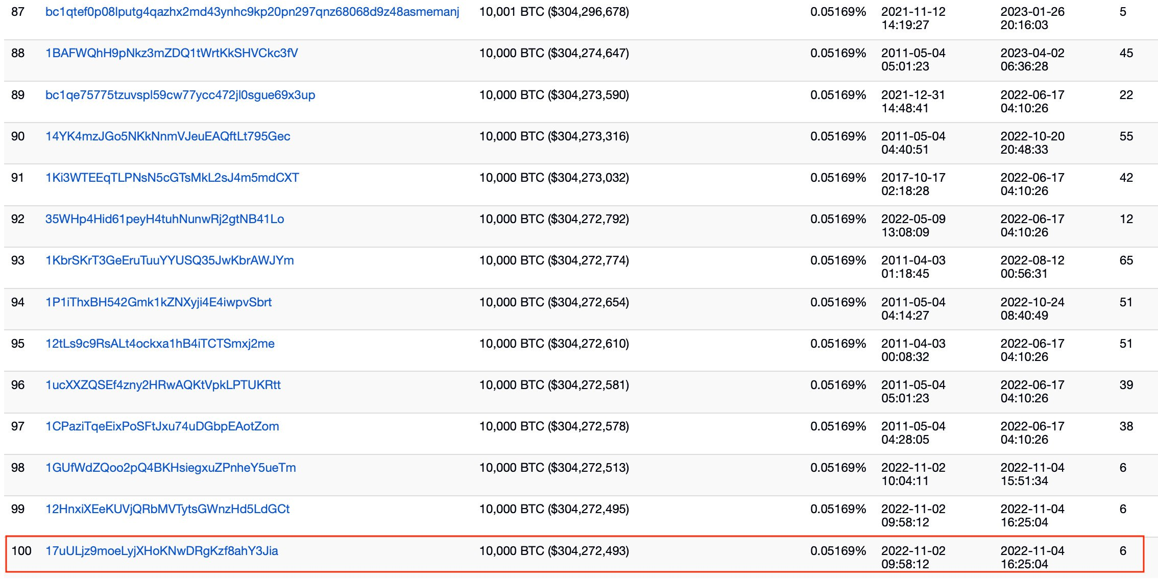The width and height of the screenshot is (1158, 579).
Task: Open address 1BAFWQhH9pNkz3mZDQ1tWrtKkSHVCkc3fV
Action: 172,53
